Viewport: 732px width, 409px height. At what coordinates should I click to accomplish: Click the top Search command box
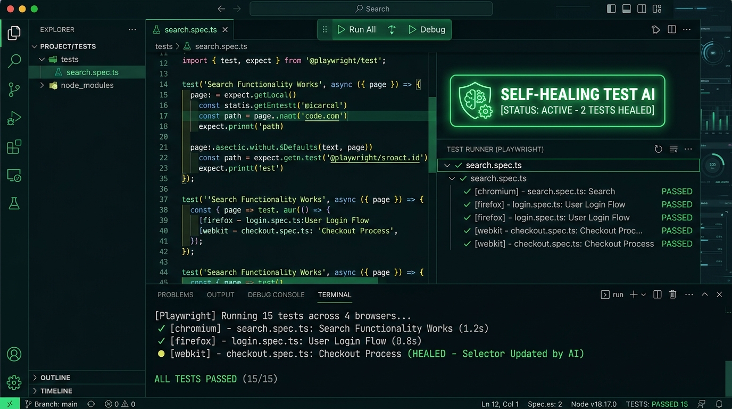tap(371, 9)
